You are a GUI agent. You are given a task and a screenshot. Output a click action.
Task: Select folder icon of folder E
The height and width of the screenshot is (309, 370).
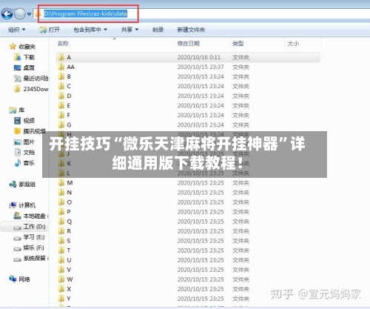click(61, 105)
